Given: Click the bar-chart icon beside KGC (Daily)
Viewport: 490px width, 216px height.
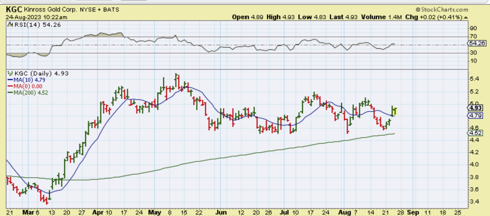Looking at the screenshot, I should (x=10, y=73).
